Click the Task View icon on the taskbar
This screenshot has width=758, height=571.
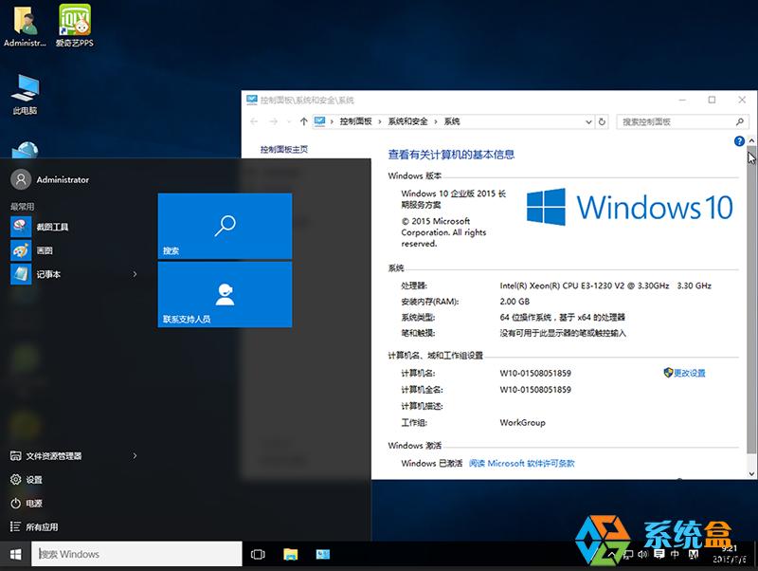[257, 553]
